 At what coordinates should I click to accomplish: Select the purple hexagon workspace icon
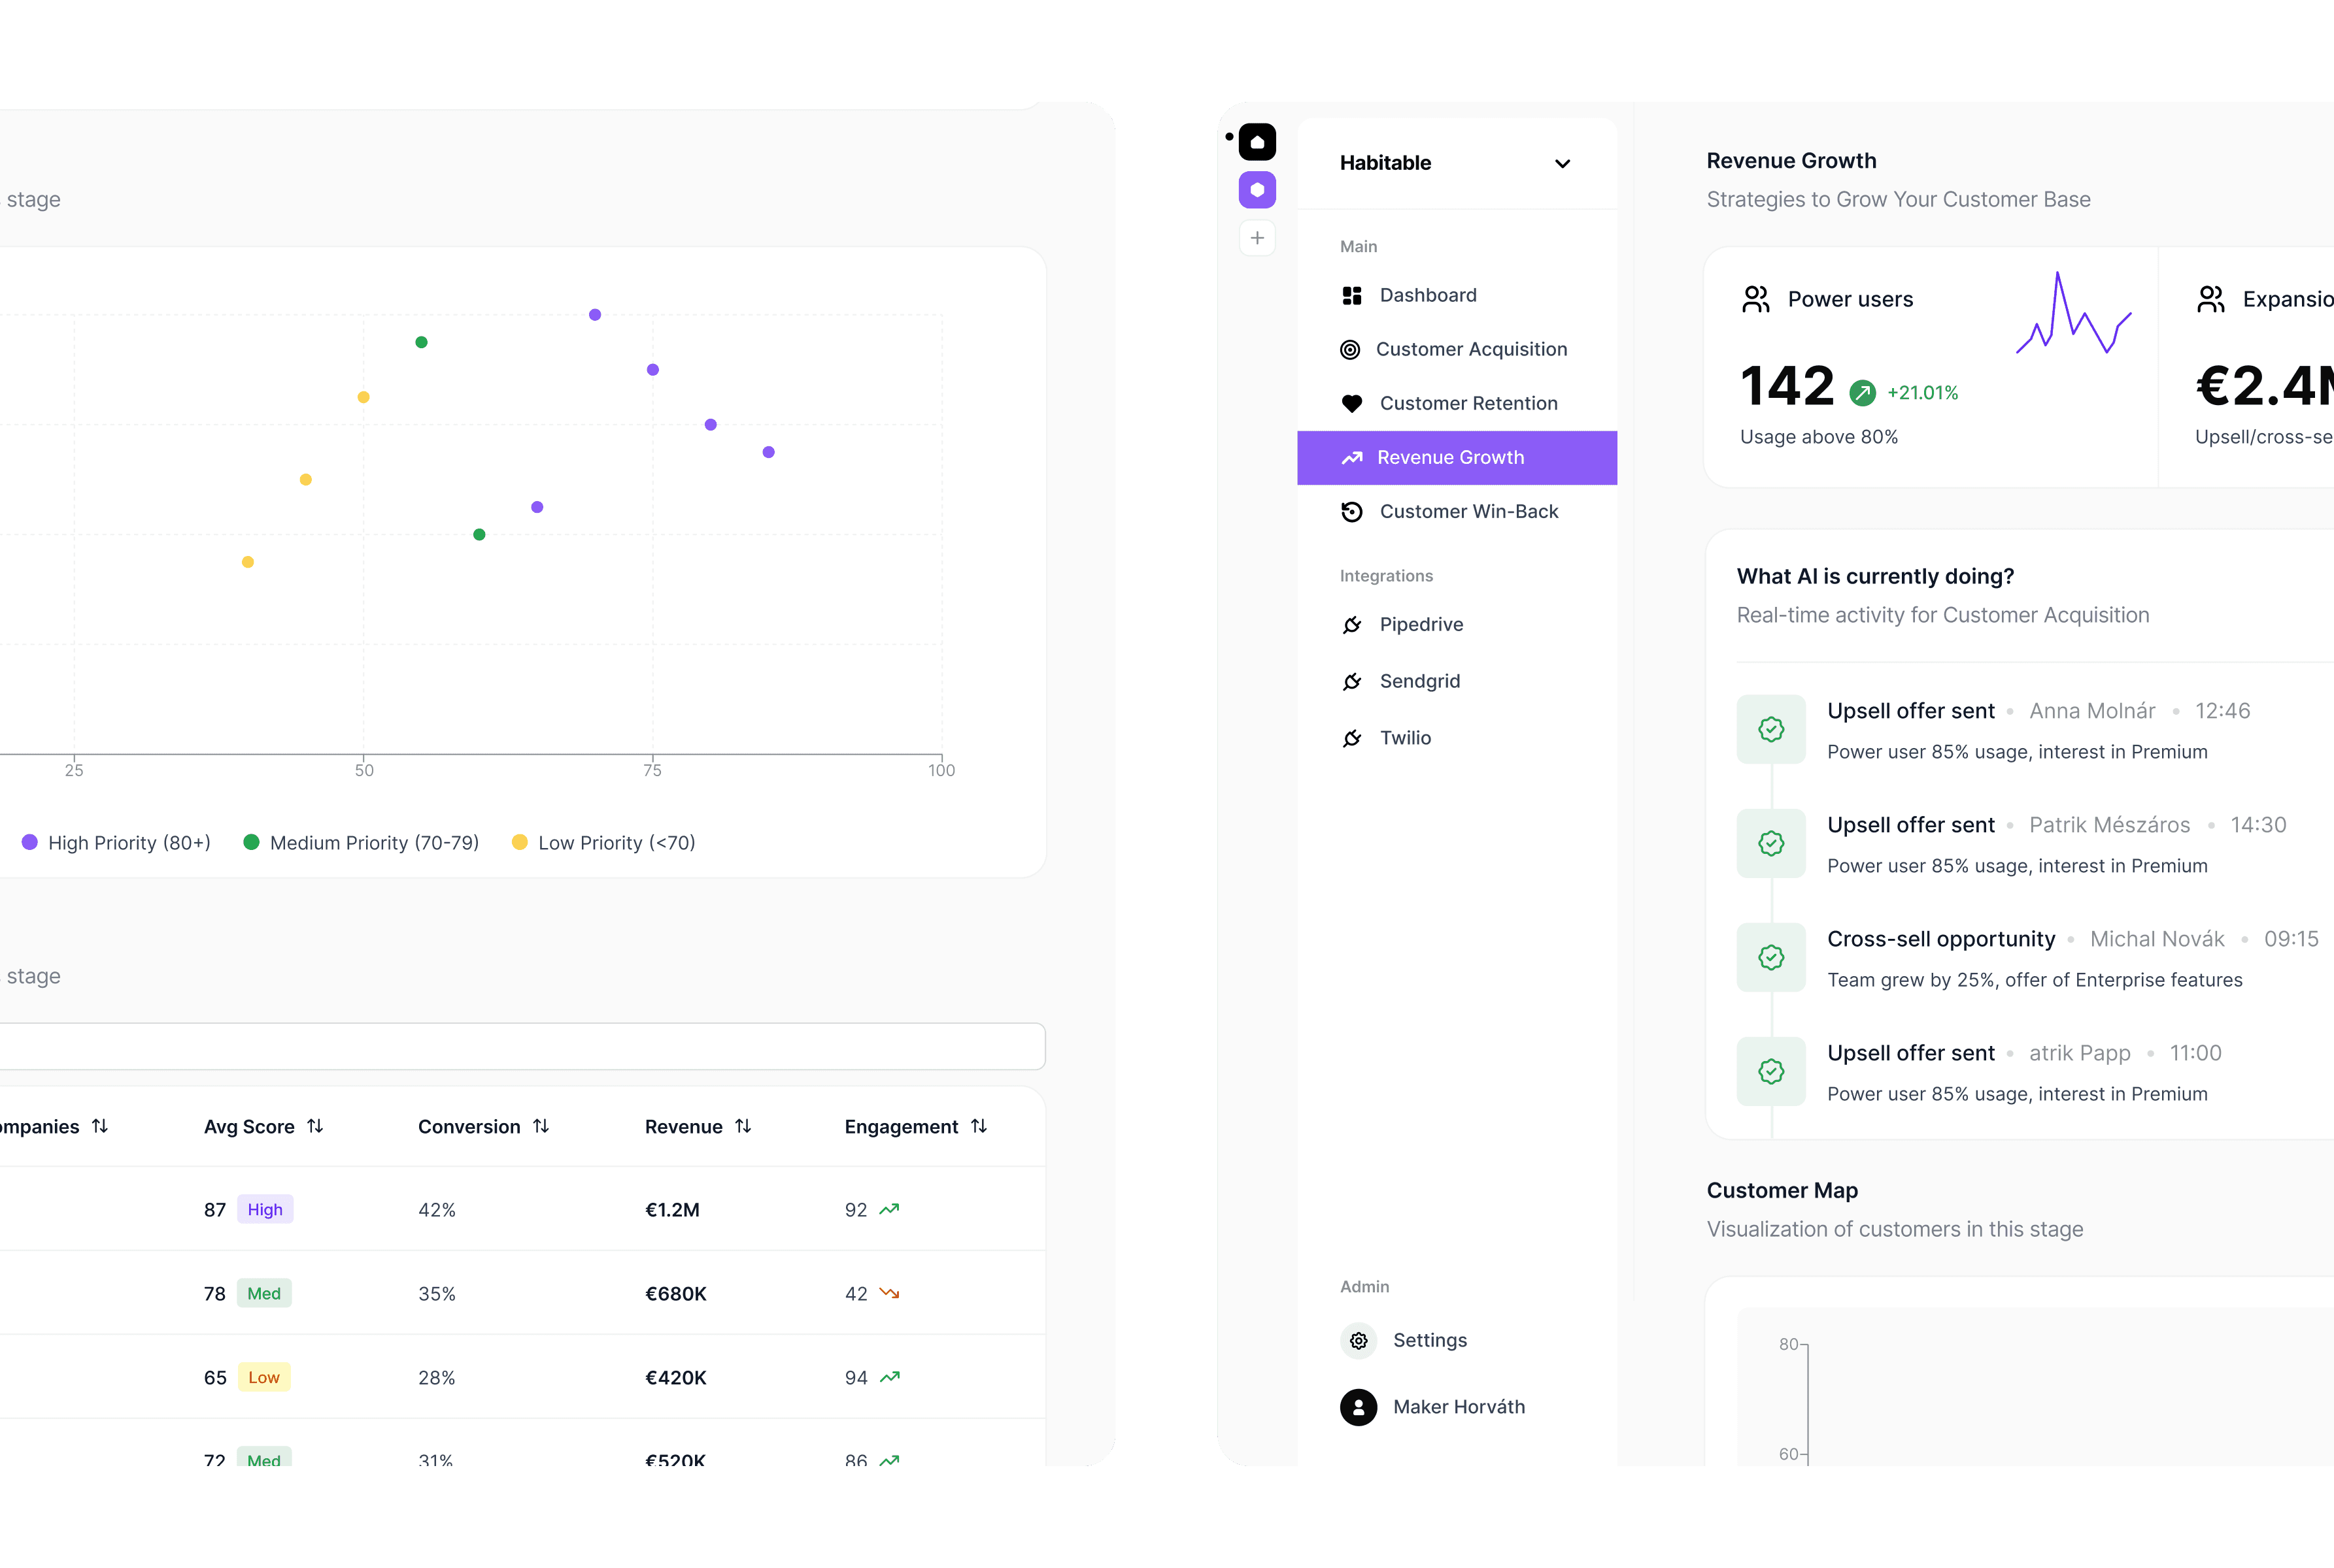(x=1257, y=190)
